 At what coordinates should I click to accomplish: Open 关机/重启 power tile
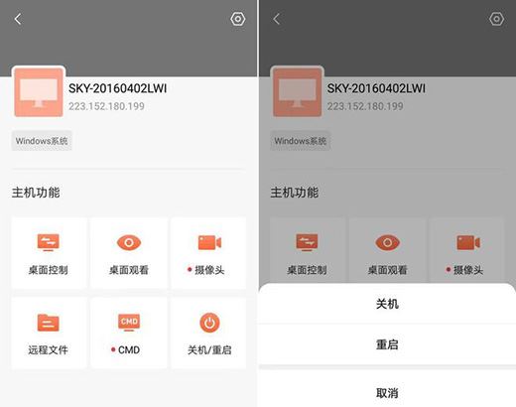208,334
